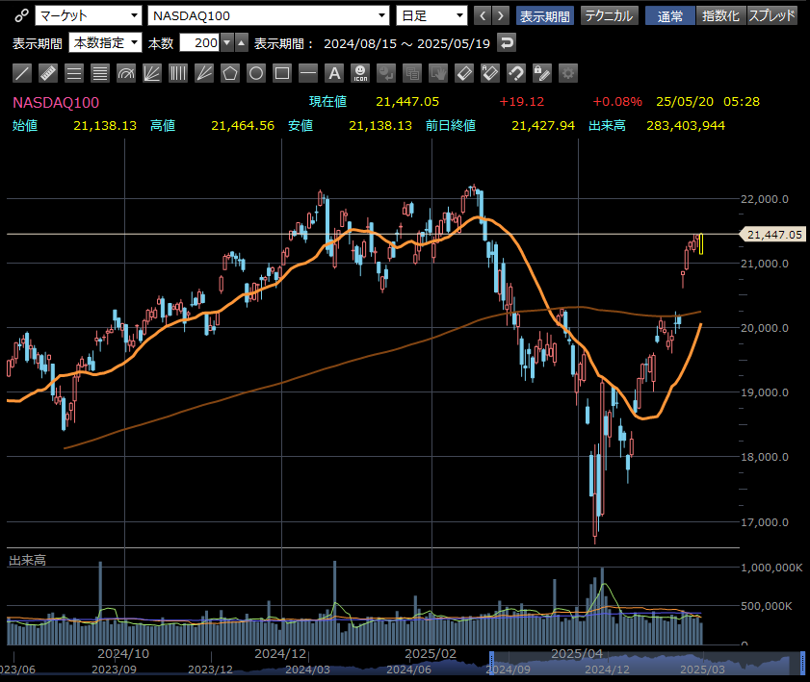Screen dimensions: 810x682
Task: Select the Gann fan angled lines tool
Action: click(x=204, y=73)
